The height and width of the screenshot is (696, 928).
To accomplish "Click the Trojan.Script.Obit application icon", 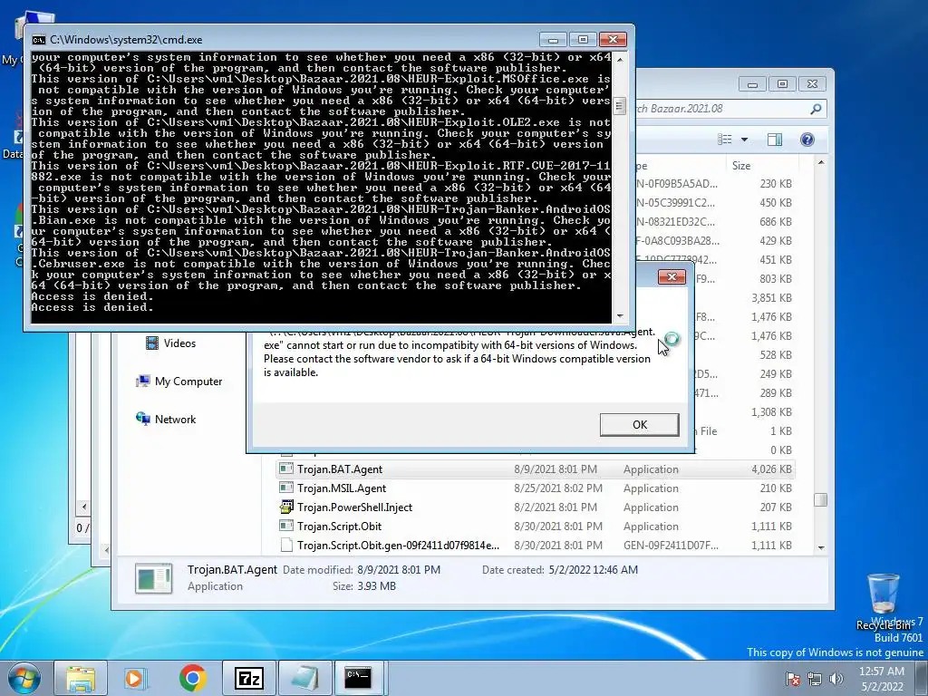I will [x=286, y=527].
